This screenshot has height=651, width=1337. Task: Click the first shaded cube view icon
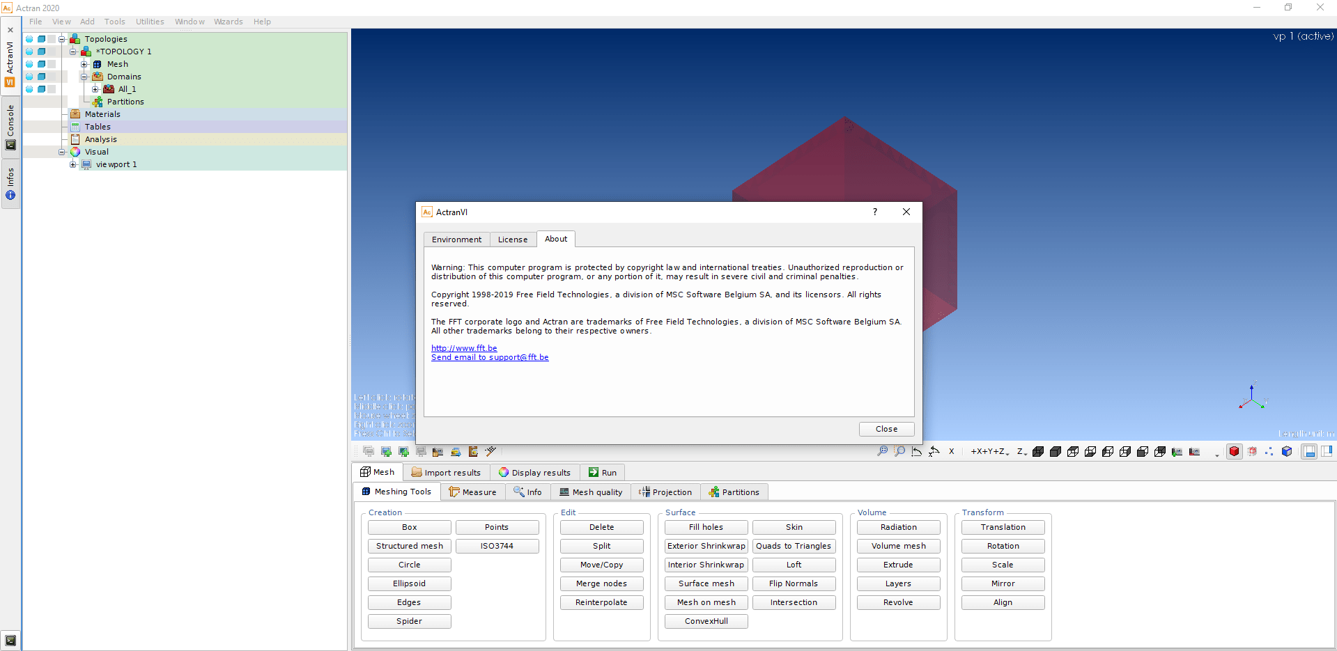(x=1038, y=451)
